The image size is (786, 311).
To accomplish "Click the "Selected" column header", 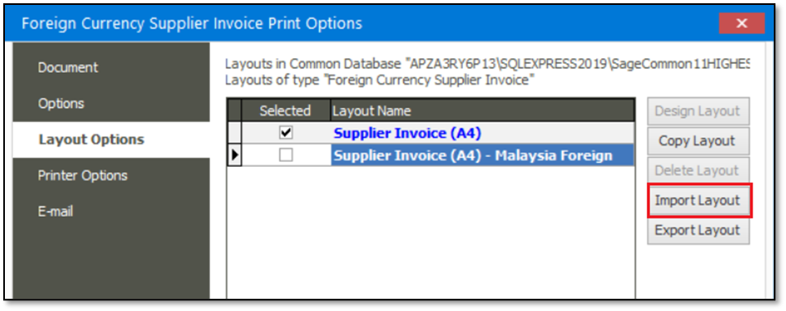I will click(285, 110).
